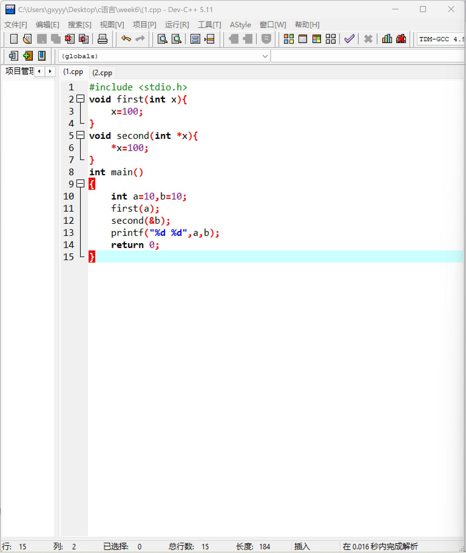Screen dimensions: 466x553
Task: Click the empty members combo box
Action: tap(368, 56)
